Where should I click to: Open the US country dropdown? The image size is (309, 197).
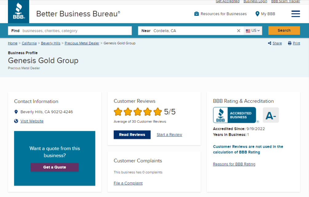pos(253,31)
